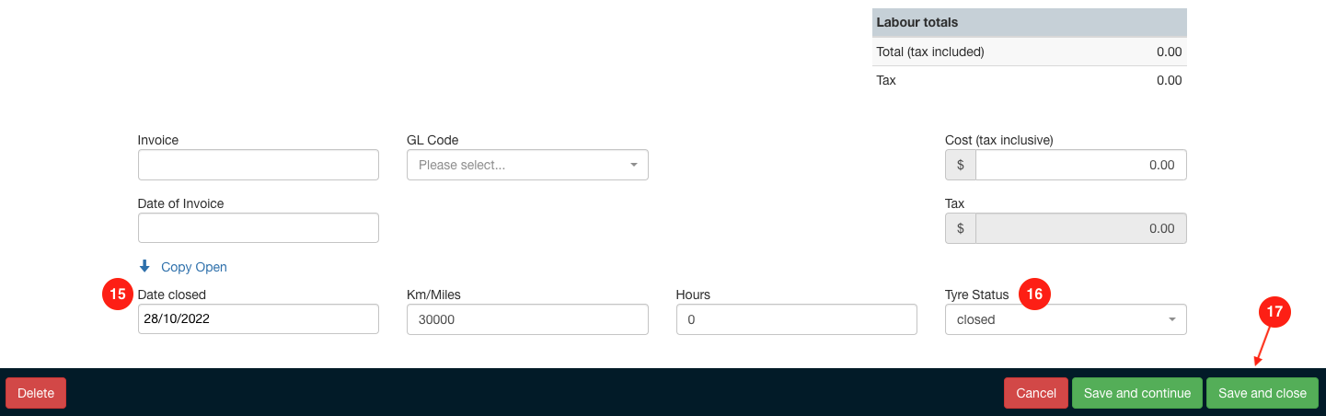Screen dimensions: 1326x416
Task: Focus the Hours input field
Action: (x=796, y=319)
